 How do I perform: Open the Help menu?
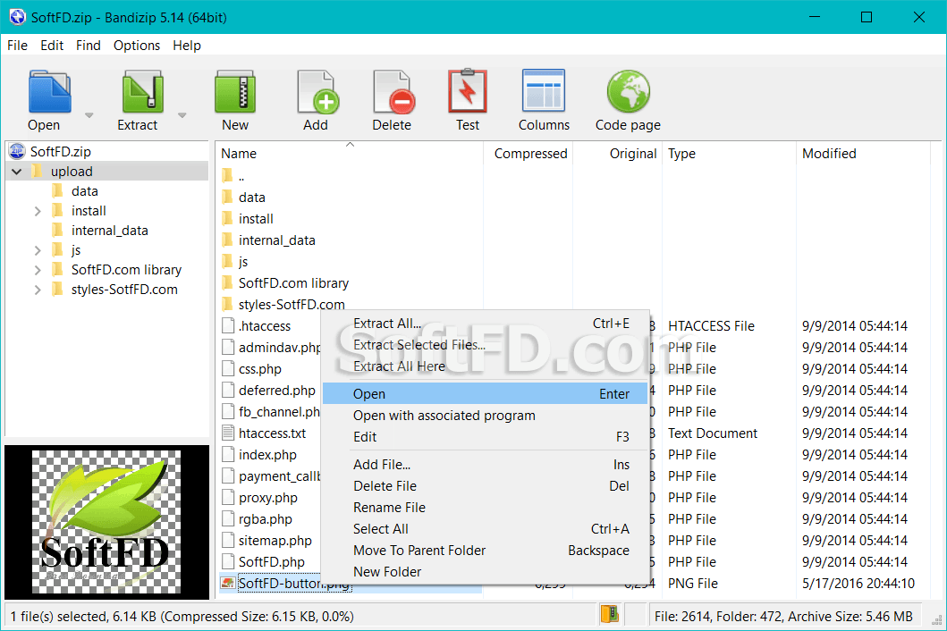point(187,46)
